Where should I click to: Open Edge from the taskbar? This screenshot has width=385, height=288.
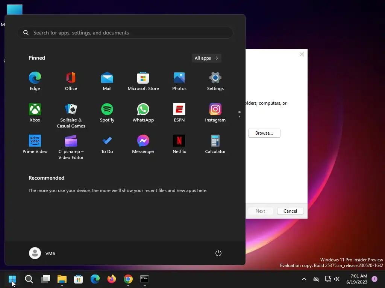pos(95,279)
